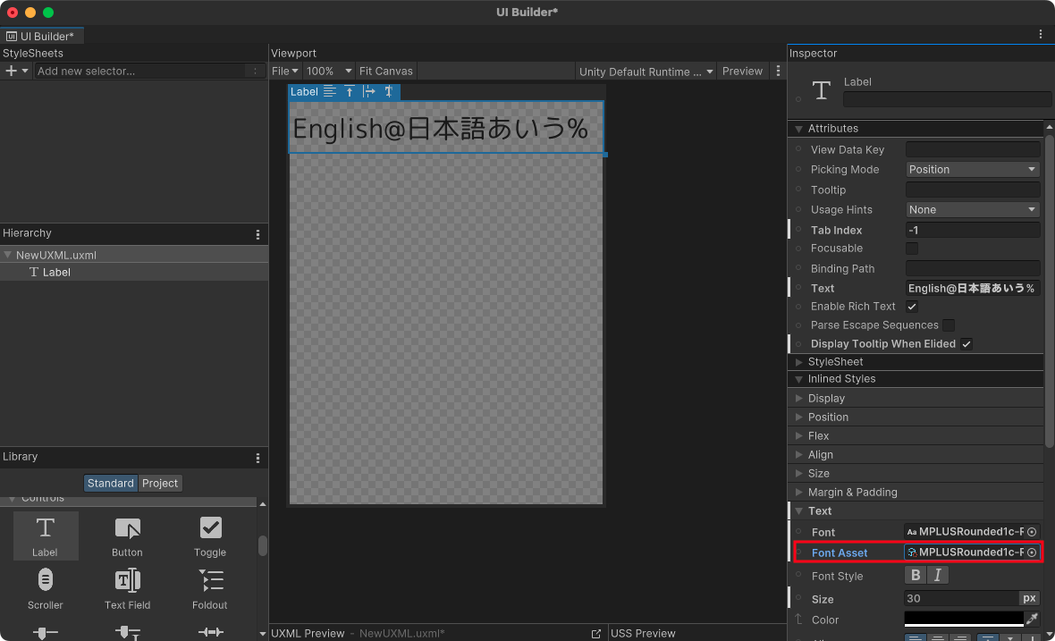Viewport: 1055px width, 641px height.
Task: Click the Library scroll-down arrow
Action: 262,634
